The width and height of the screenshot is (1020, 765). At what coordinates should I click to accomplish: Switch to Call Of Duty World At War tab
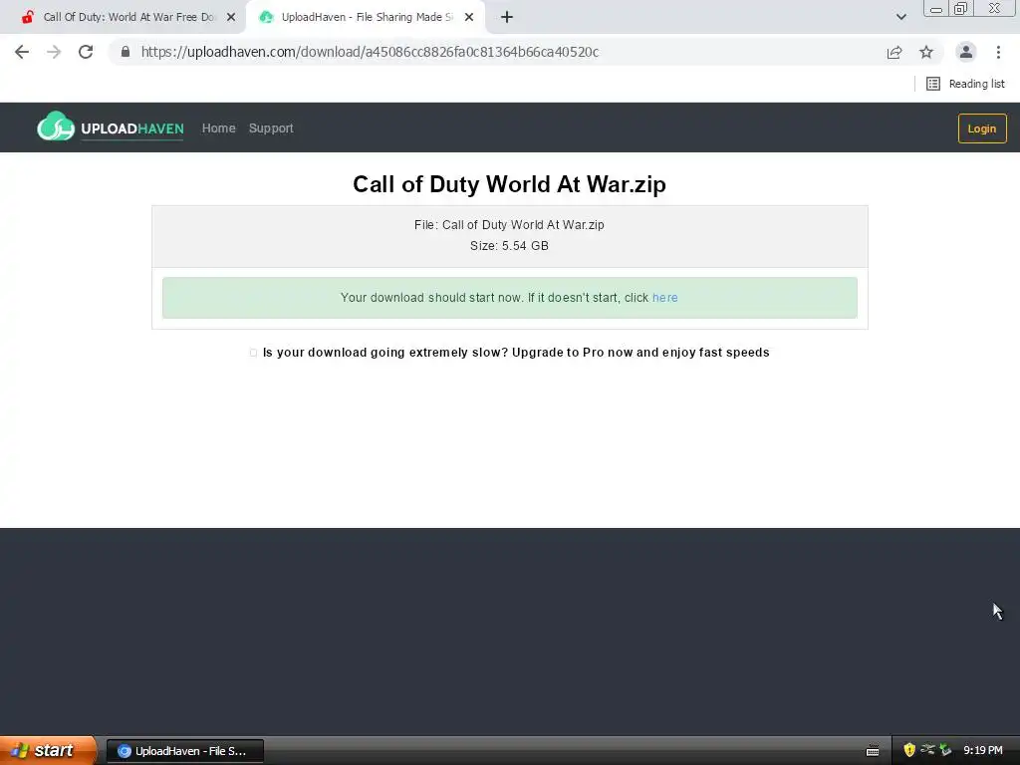(128, 17)
